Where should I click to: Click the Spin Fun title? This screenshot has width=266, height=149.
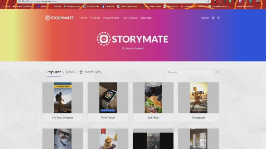(x=153, y=118)
